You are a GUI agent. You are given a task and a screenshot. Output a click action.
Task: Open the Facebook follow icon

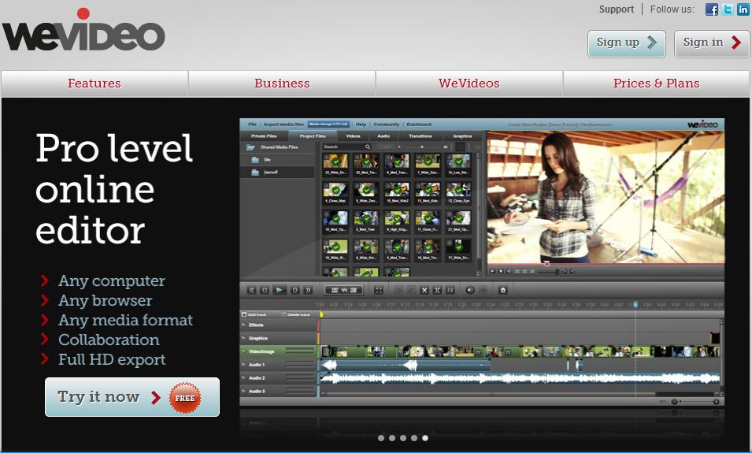pos(712,9)
